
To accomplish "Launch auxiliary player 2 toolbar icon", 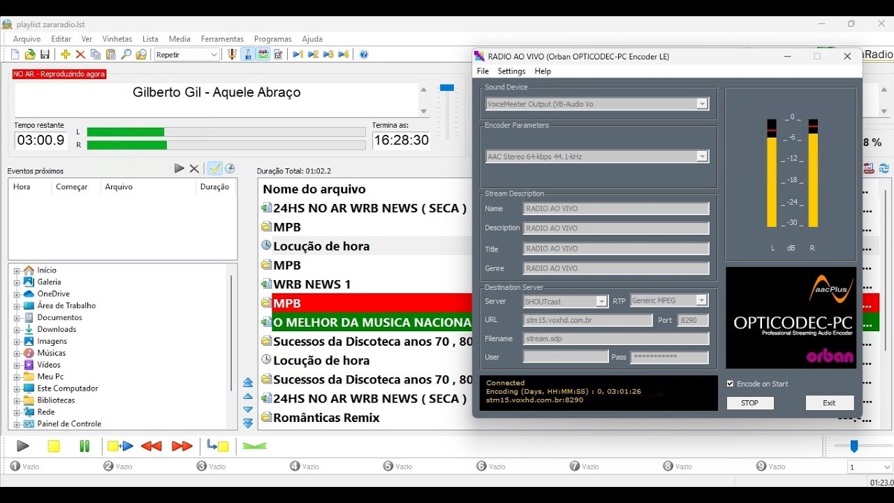I will coord(314,54).
